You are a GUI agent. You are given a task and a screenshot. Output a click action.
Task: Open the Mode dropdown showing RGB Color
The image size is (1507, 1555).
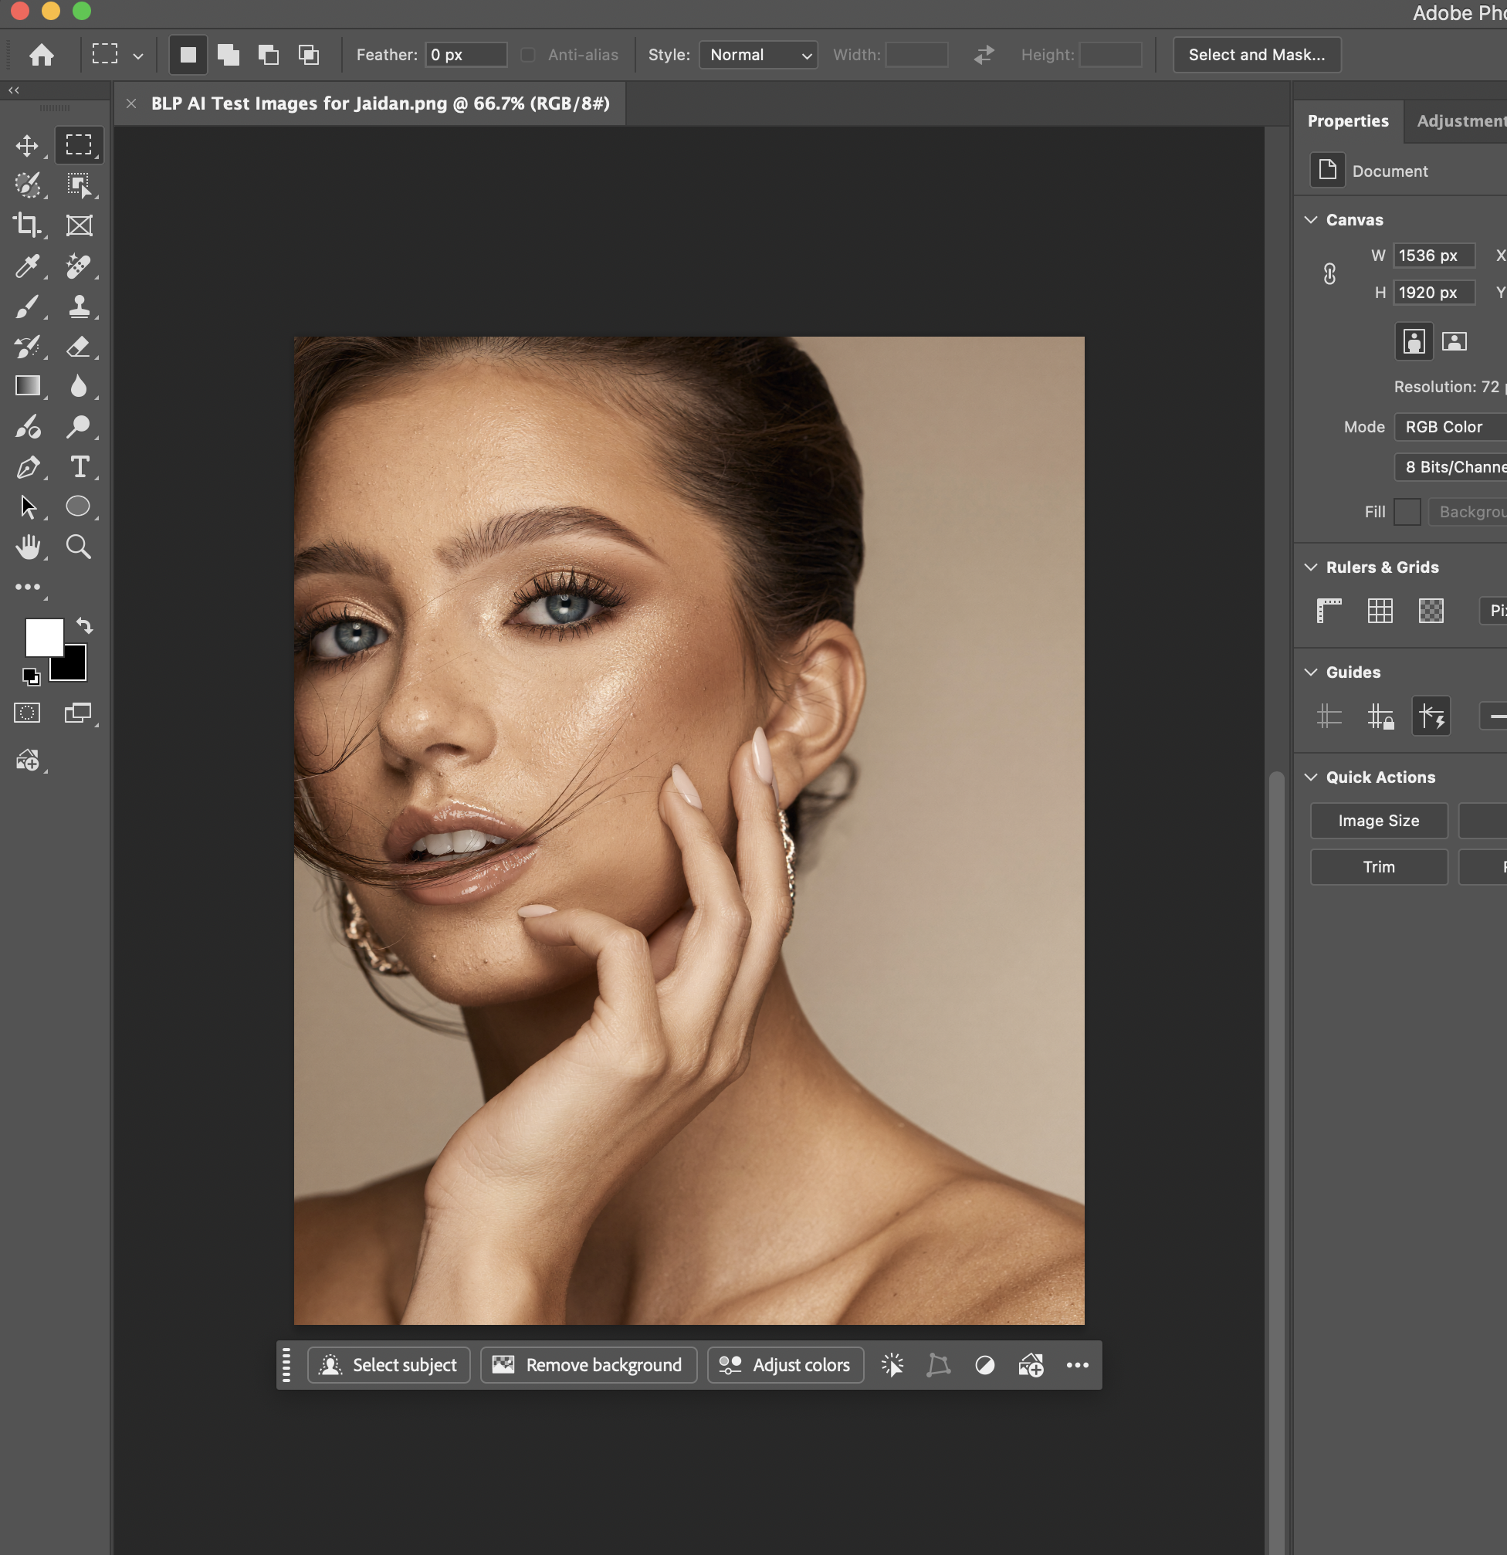click(x=1450, y=427)
